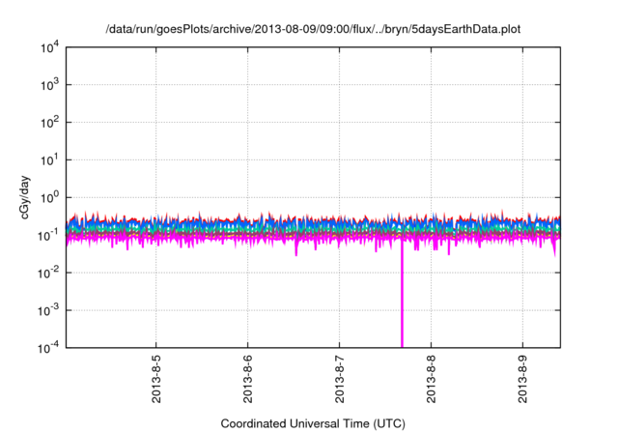Select the 10^-1 y-axis tick label
This screenshot has width=618, height=433.
(48, 236)
